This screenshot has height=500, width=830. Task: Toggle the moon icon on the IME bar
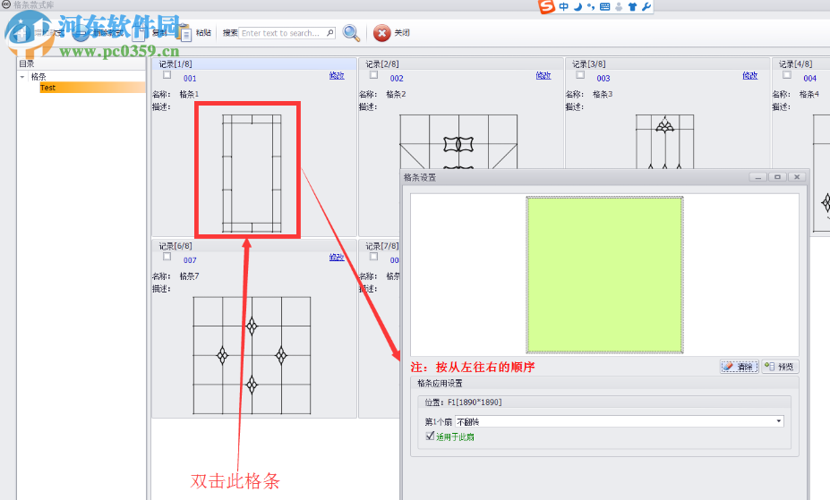coord(578,6)
